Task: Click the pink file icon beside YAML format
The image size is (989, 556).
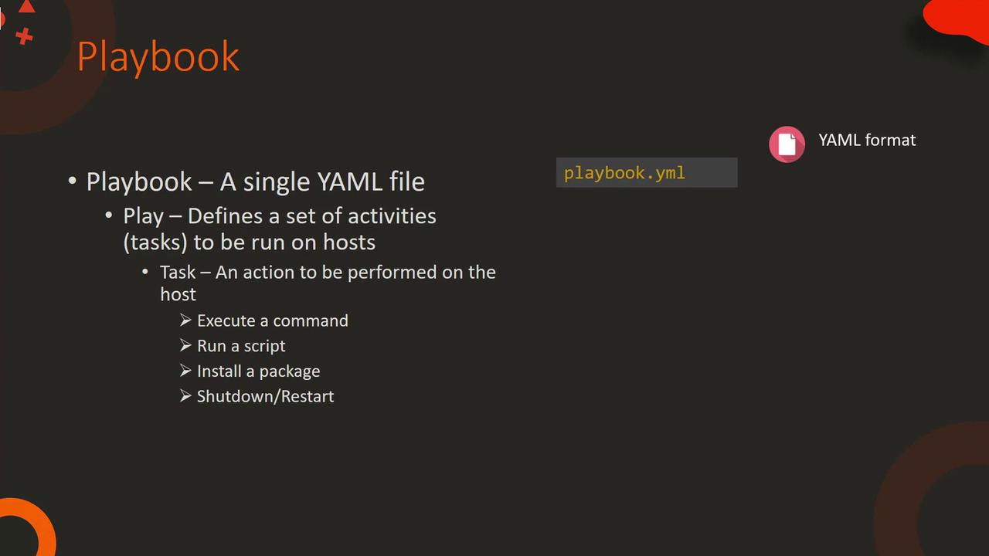Action: tap(787, 144)
